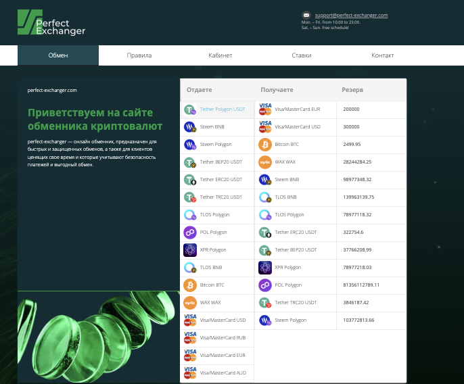Choose TLOS Polygon label in Получаете list
The width and height of the screenshot is (464, 384).
pos(289,214)
